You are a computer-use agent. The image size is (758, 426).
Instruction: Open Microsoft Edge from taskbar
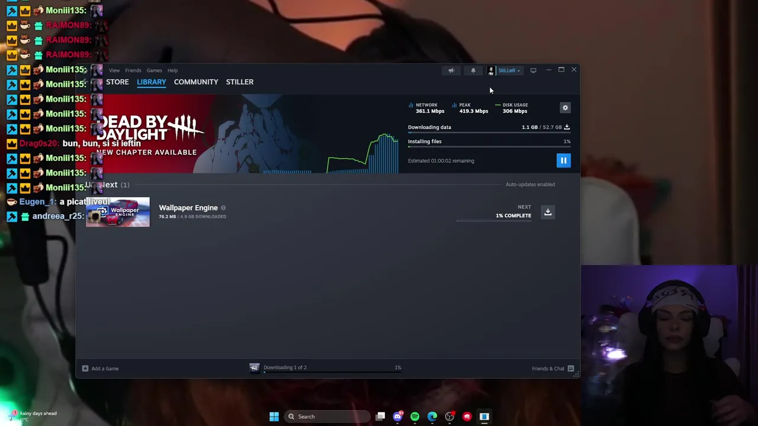pyautogui.click(x=432, y=417)
